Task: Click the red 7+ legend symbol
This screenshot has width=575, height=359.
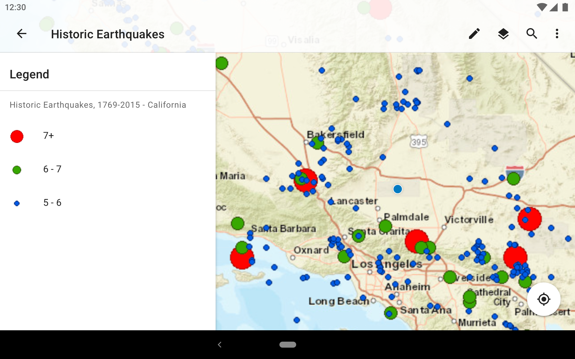Action: (17, 136)
